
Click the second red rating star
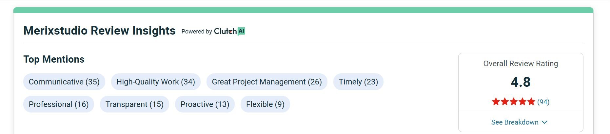pyautogui.click(x=505, y=102)
